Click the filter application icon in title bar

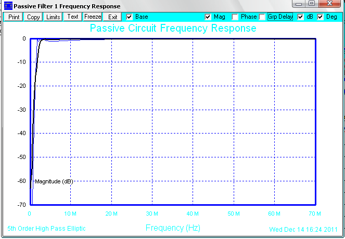8,6
